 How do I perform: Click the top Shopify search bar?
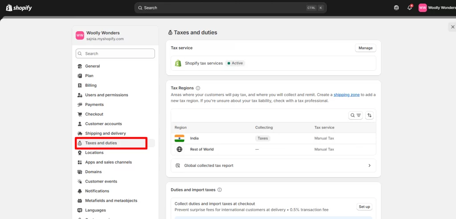pos(230,8)
